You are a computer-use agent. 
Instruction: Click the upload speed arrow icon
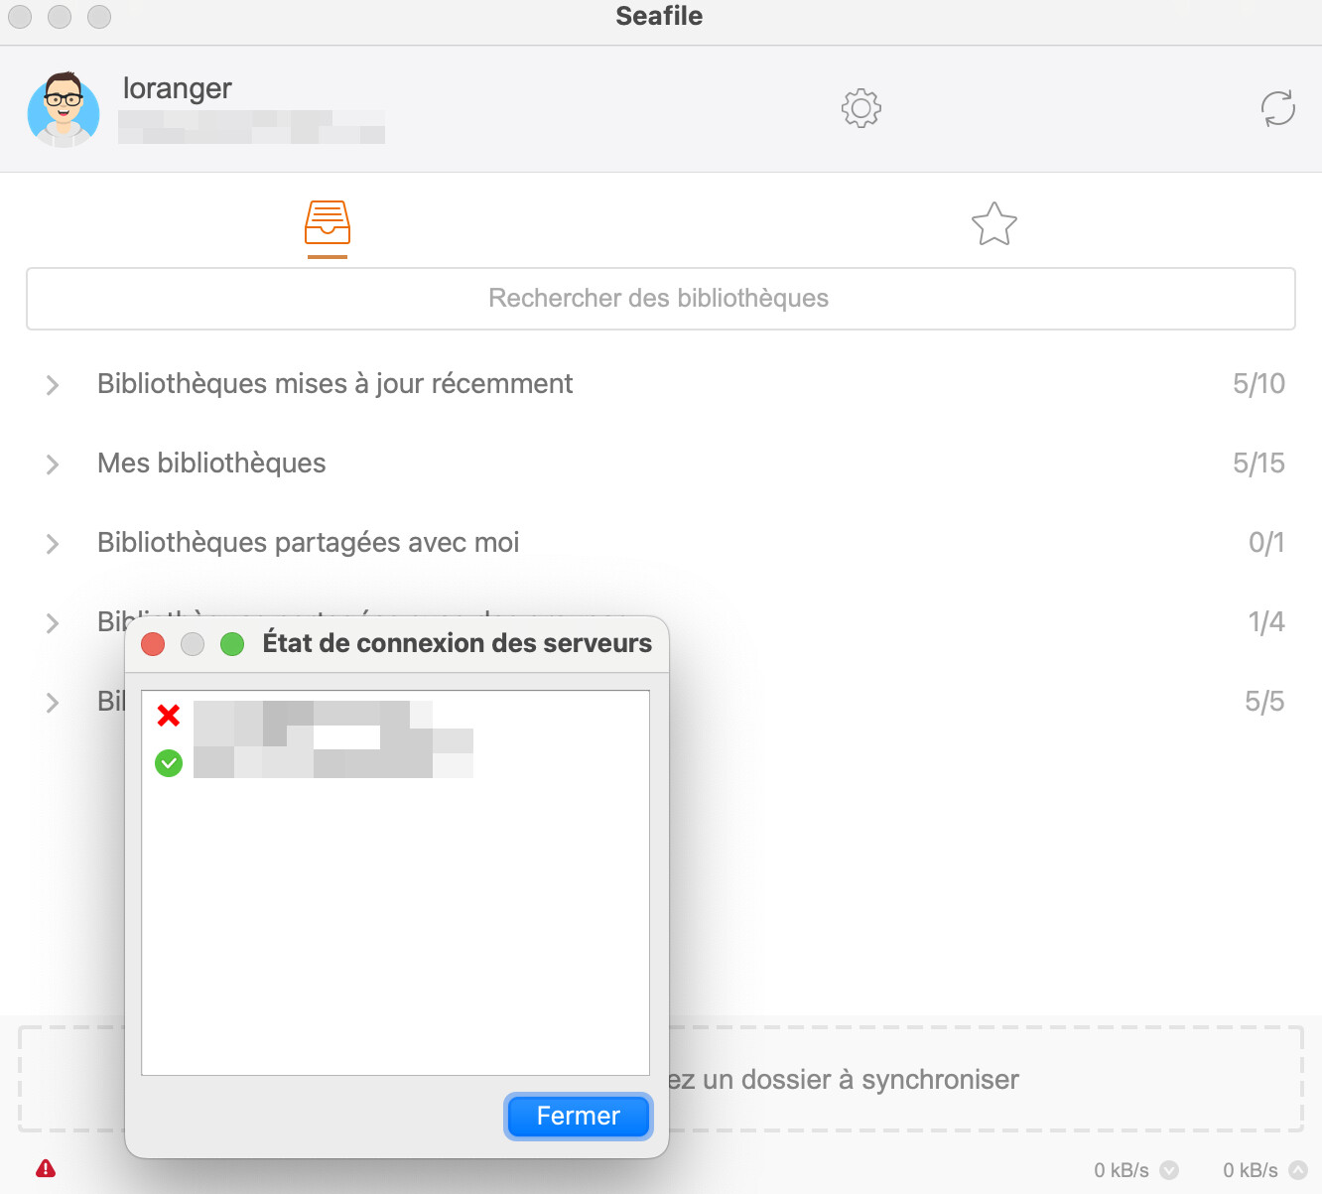click(x=1297, y=1170)
